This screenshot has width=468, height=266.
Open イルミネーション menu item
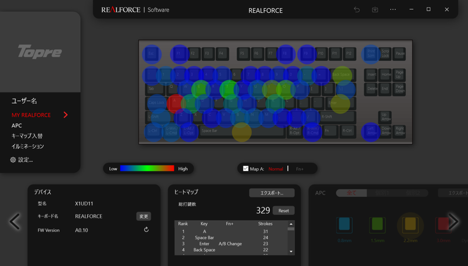coord(27,146)
